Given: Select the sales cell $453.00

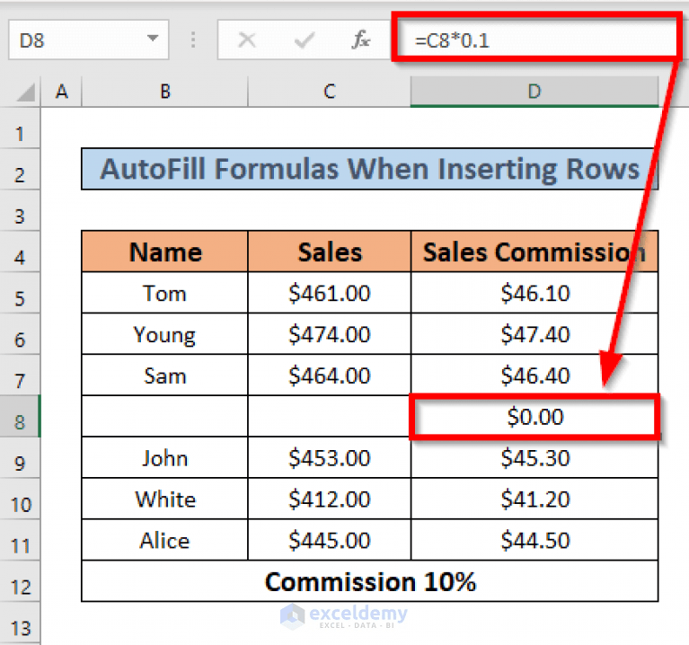Looking at the screenshot, I should pyautogui.click(x=330, y=457).
